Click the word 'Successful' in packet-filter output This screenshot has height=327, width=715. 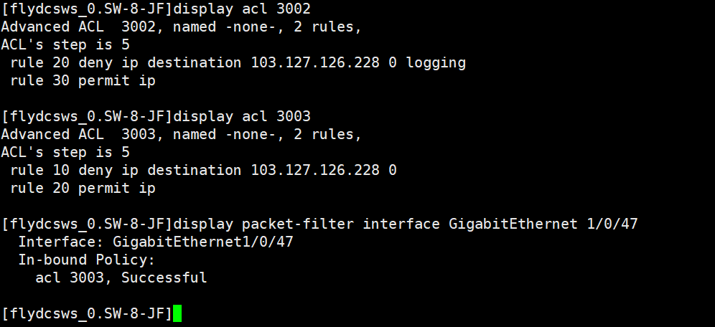[x=164, y=278]
